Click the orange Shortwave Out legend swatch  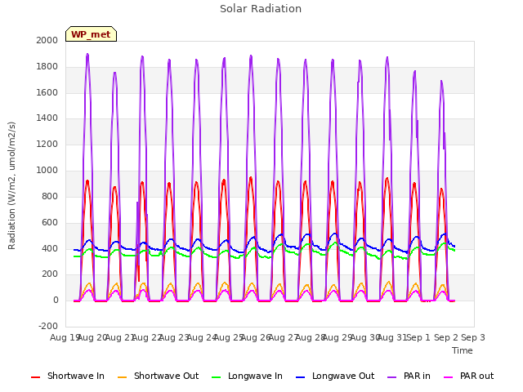coord(122,377)
